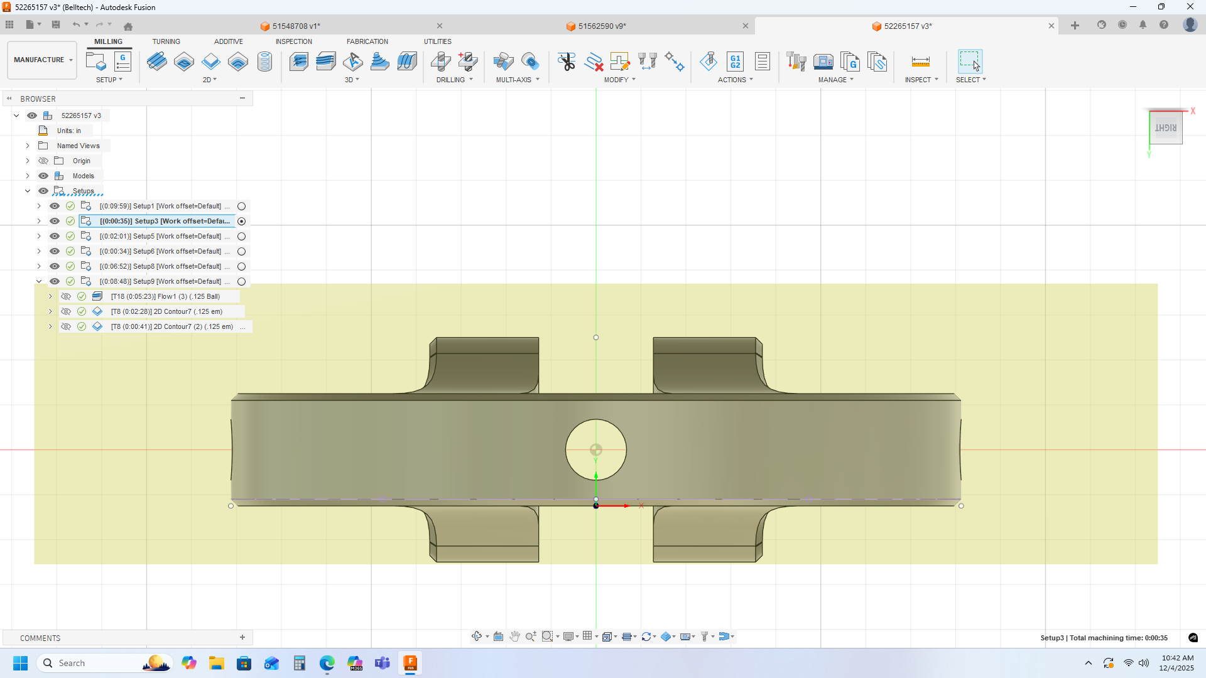The width and height of the screenshot is (1206, 678).
Task: Activate Setup9 radio button
Action: [241, 282]
